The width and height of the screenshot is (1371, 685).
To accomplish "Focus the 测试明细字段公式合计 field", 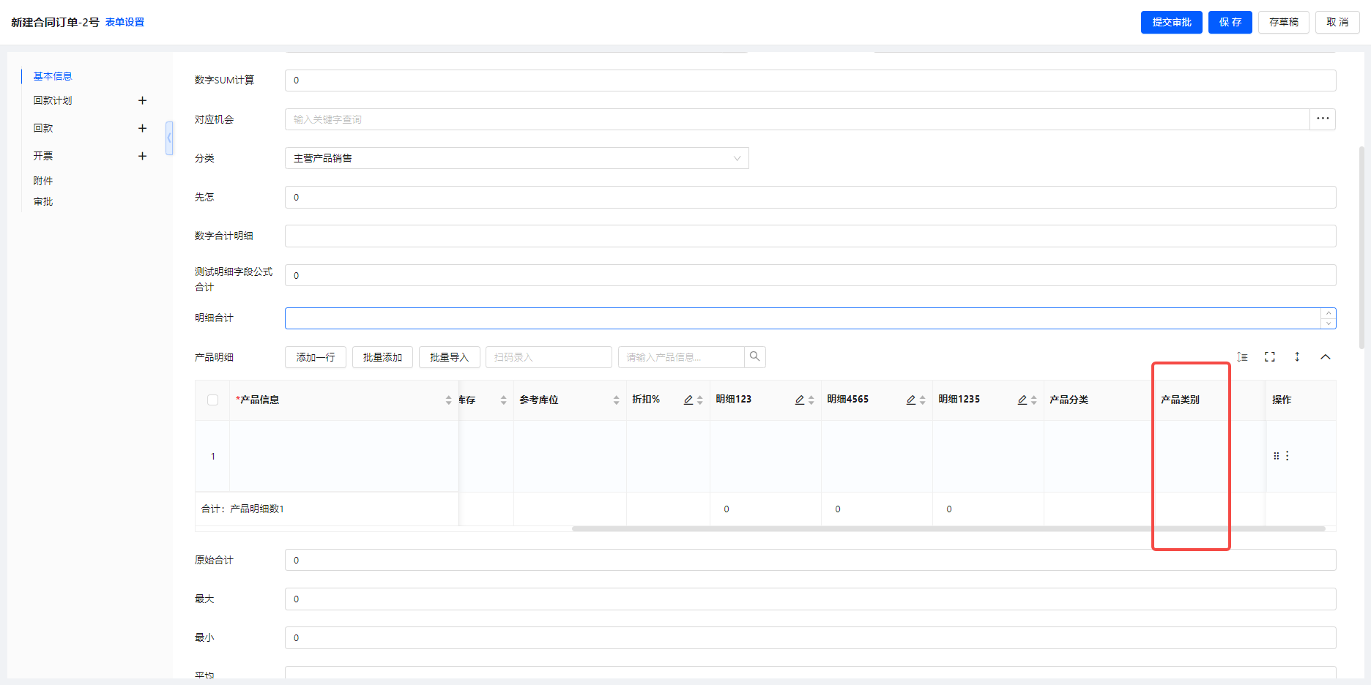I will click(810, 275).
